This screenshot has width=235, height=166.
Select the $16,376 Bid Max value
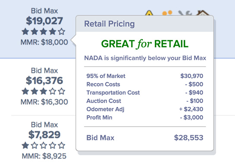44,81
